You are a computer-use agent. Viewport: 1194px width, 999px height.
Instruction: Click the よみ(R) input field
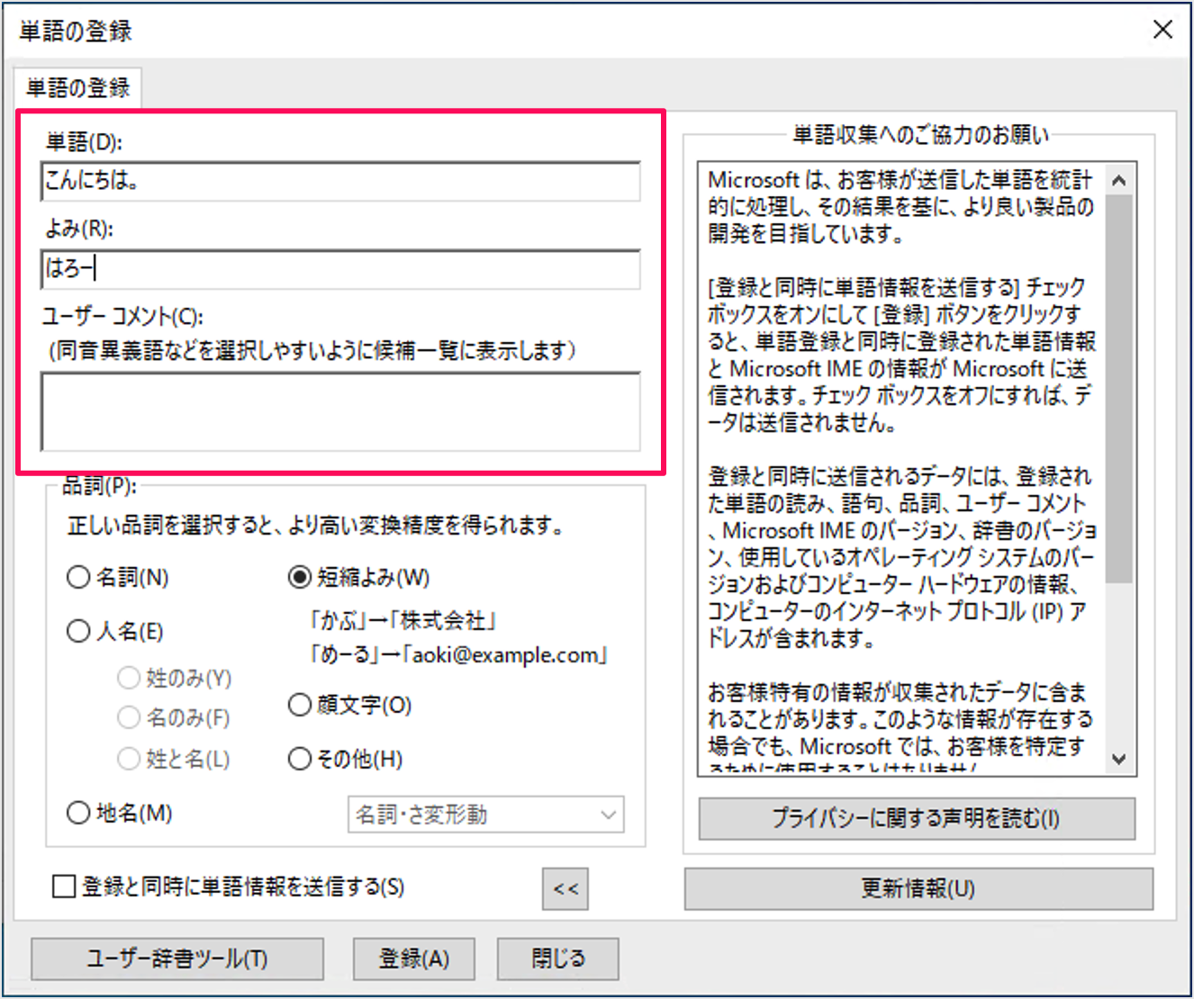point(340,269)
